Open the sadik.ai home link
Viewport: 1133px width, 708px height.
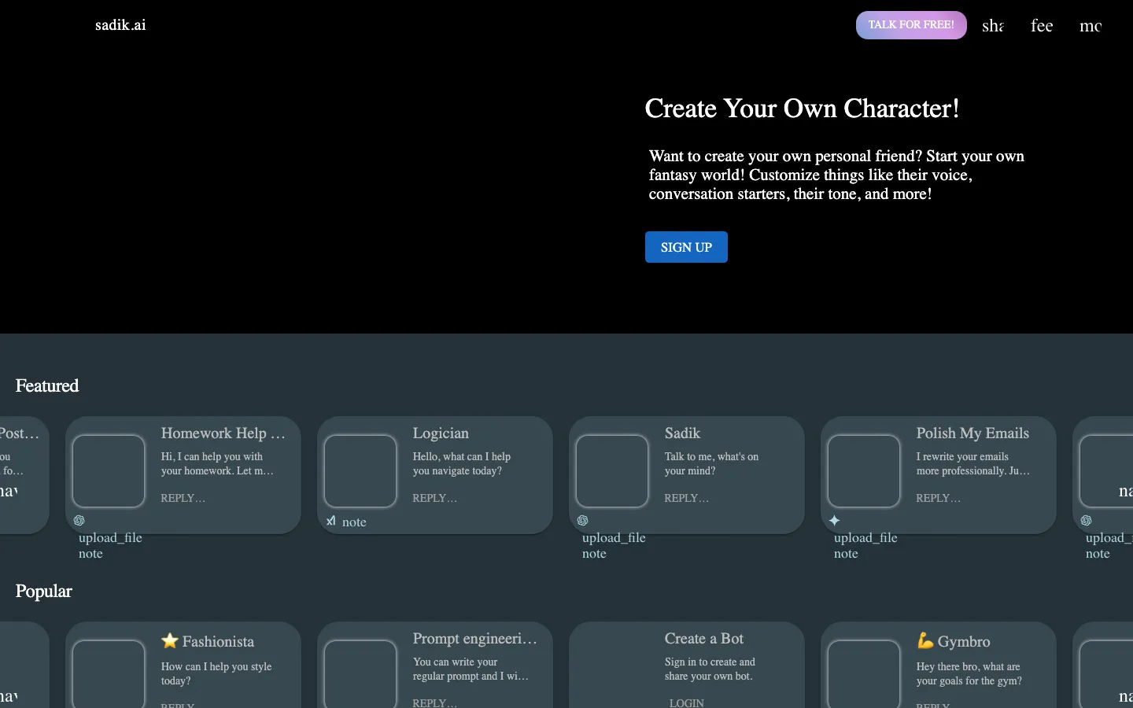point(120,25)
